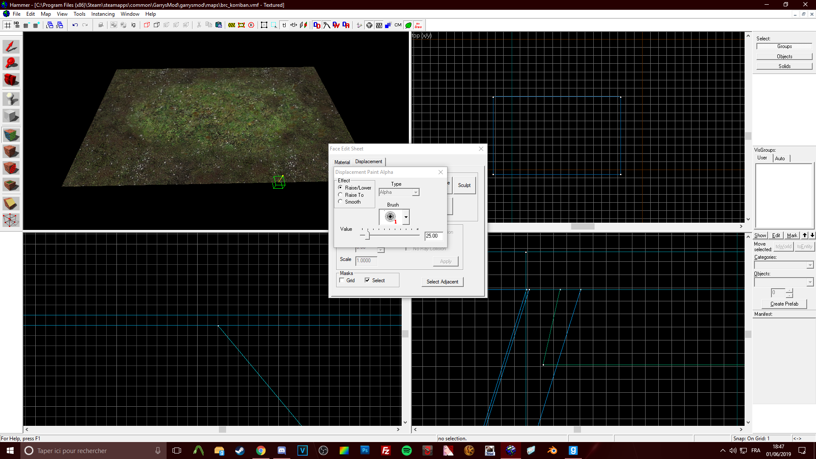Click the Apply Current Texture tool
The width and height of the screenshot is (816, 459).
[11, 151]
